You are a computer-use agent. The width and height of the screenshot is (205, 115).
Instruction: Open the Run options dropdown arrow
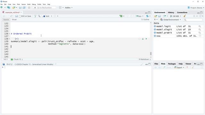(143, 16)
